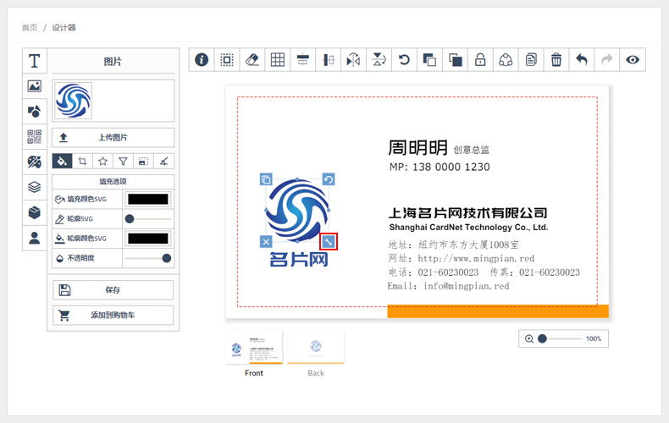Select the name text 周明明

click(417, 148)
